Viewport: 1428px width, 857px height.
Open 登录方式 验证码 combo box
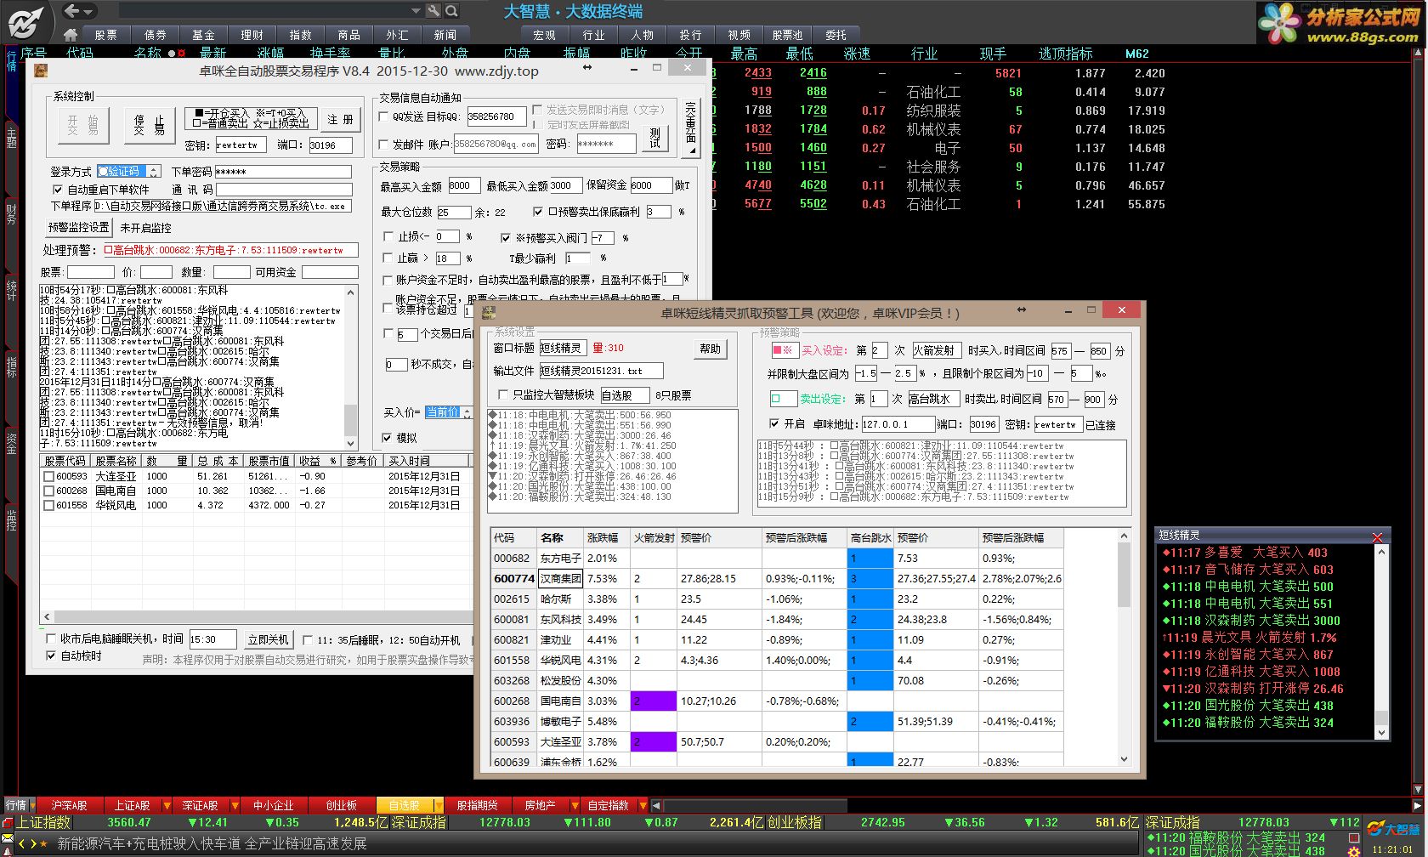coord(128,171)
